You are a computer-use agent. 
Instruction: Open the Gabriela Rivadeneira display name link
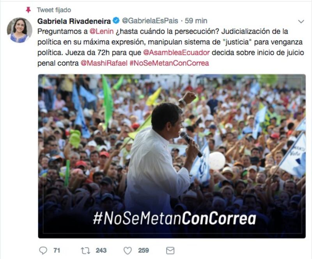coord(74,21)
